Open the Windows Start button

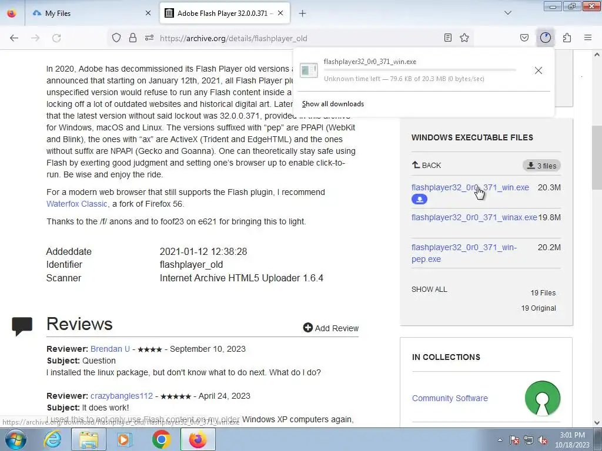(x=15, y=439)
